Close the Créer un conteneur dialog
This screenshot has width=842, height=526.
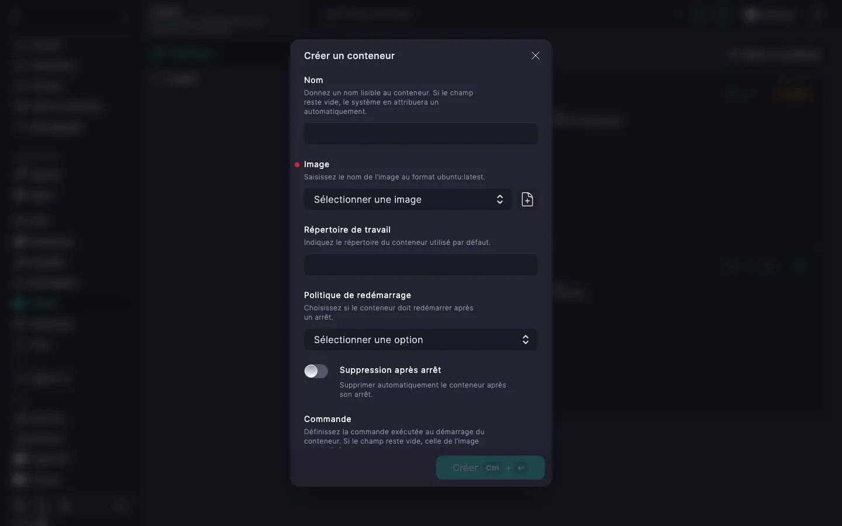536,56
